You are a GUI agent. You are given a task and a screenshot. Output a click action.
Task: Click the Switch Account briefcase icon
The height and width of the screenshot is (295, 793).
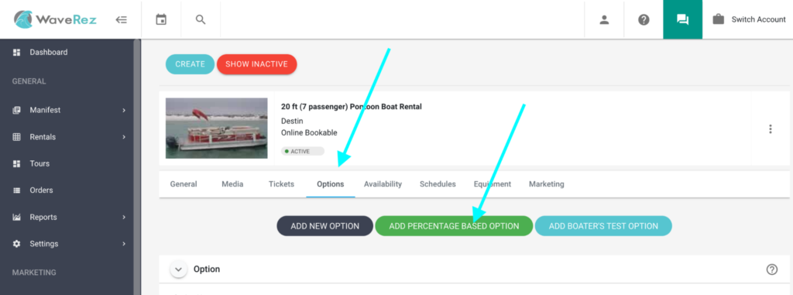pos(718,19)
